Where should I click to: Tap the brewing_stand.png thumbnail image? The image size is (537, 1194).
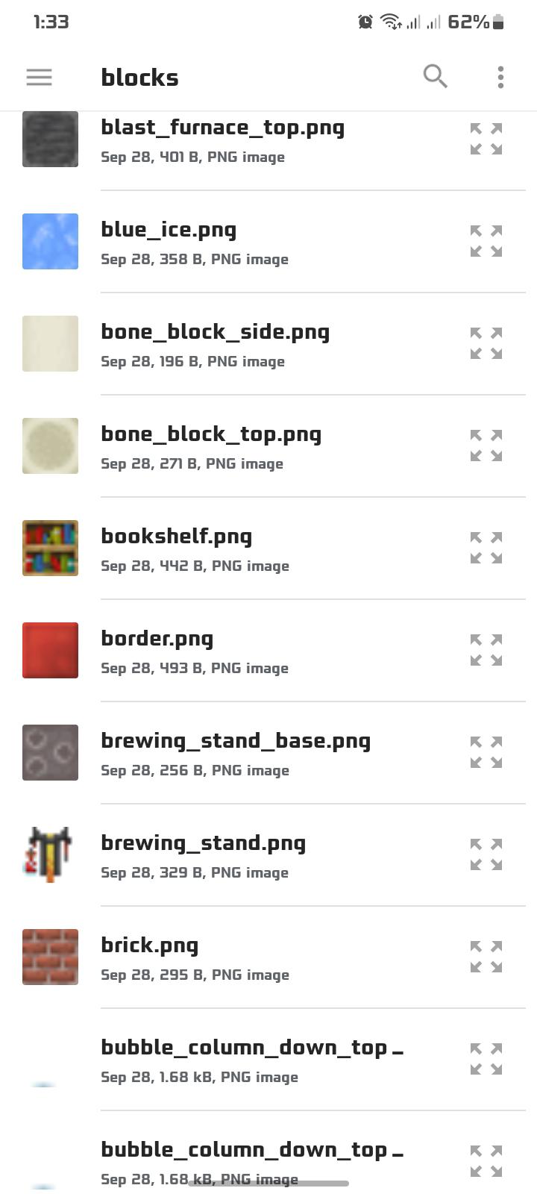(50, 854)
